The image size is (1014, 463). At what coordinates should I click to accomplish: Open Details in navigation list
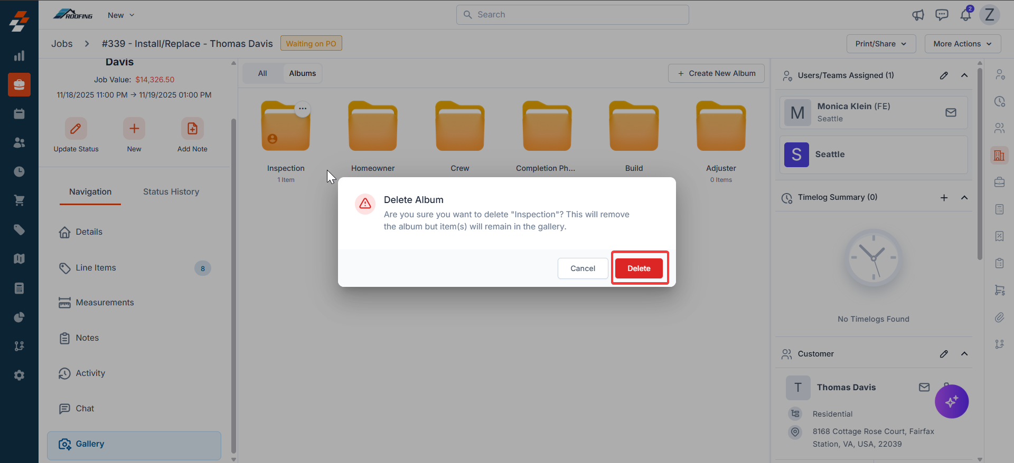[134, 232]
